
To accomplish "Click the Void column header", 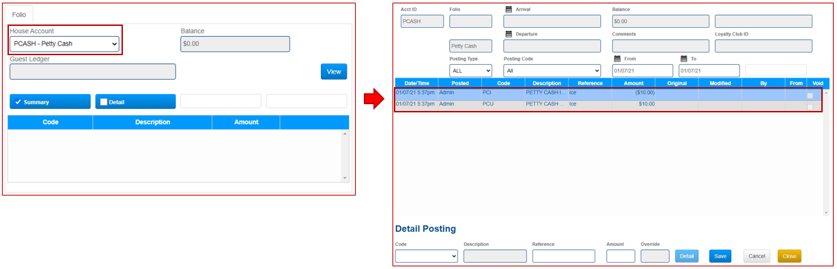I will (818, 83).
